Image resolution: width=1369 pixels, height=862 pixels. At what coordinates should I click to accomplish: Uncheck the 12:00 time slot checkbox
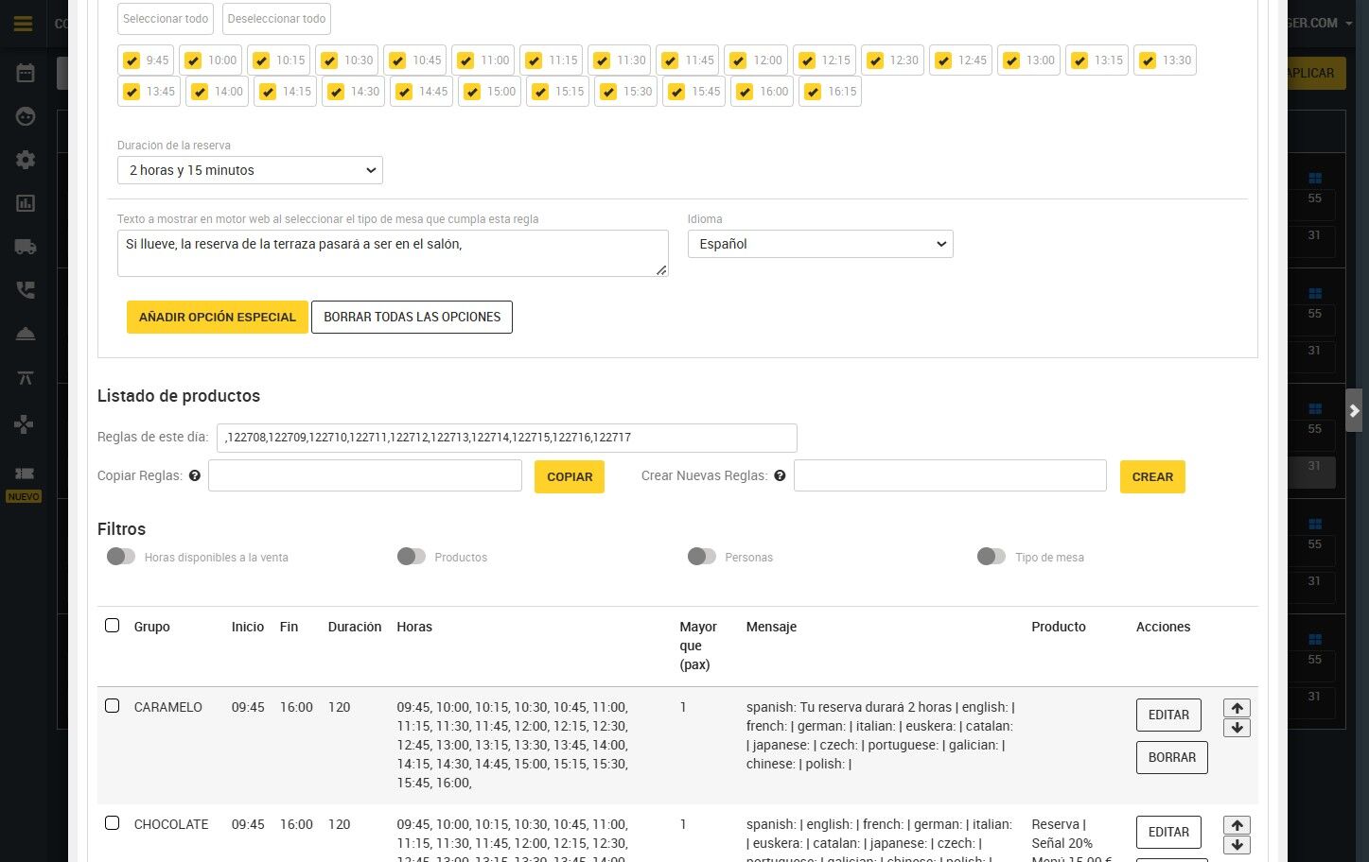pyautogui.click(x=738, y=60)
